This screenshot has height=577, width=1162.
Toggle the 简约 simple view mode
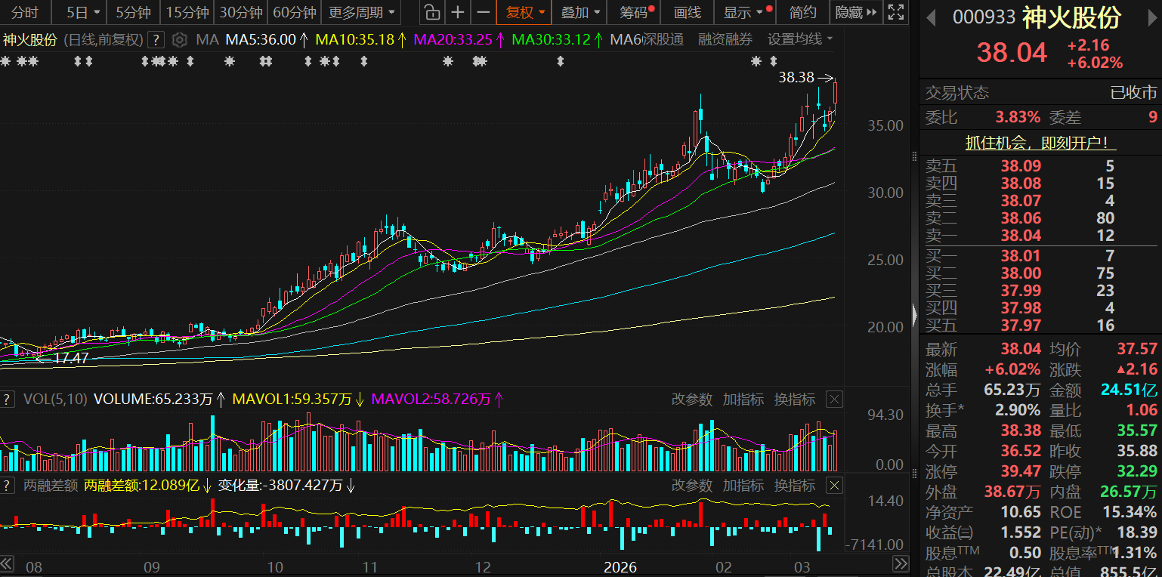(802, 12)
